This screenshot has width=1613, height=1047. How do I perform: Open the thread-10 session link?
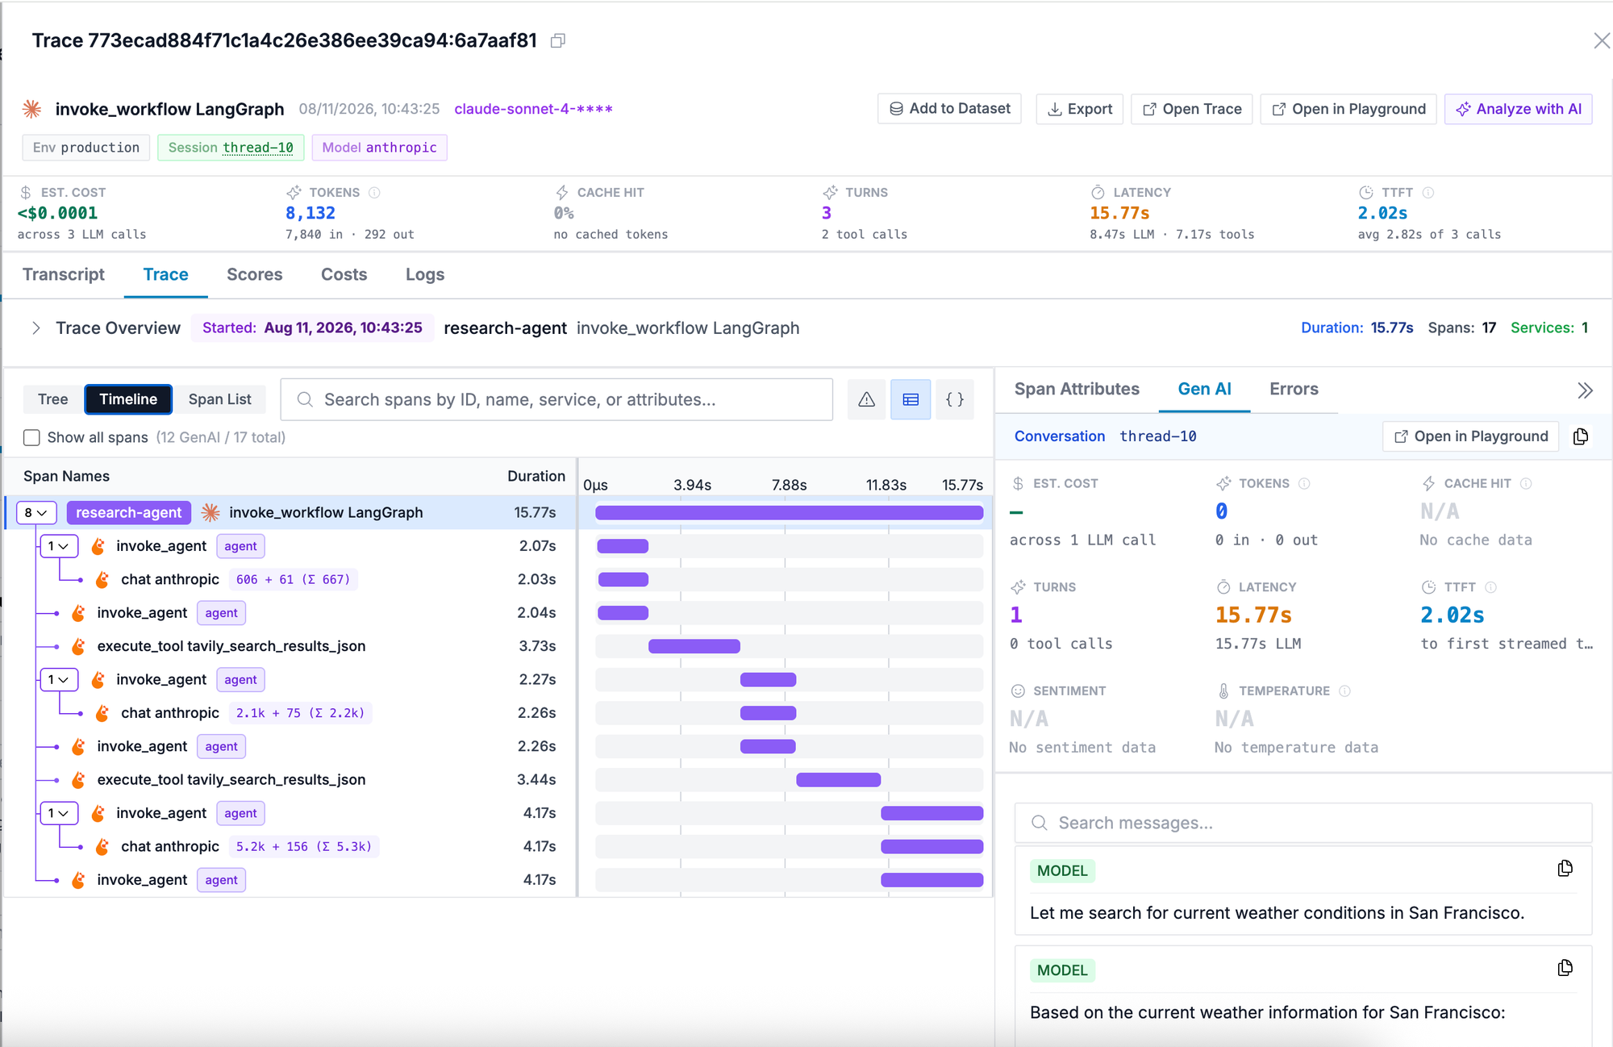[258, 148]
